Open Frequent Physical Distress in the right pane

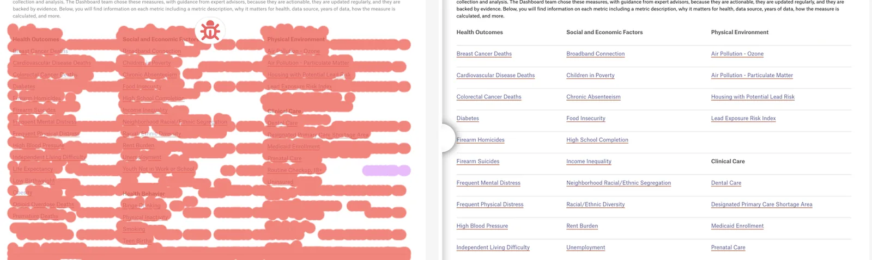490,205
